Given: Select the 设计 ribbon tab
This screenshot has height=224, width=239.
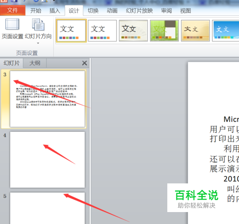Looking at the screenshot, I should pyautogui.click(x=74, y=11).
